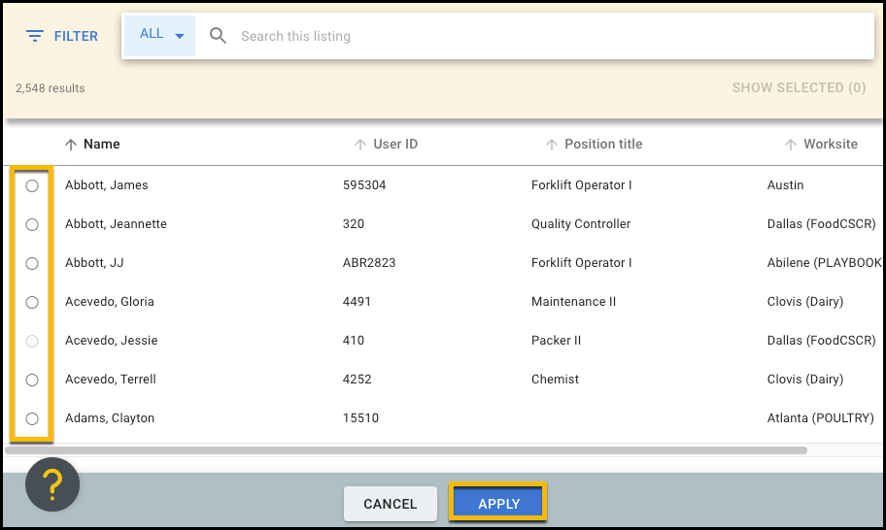Sort by Position title column arrow

[552, 145]
